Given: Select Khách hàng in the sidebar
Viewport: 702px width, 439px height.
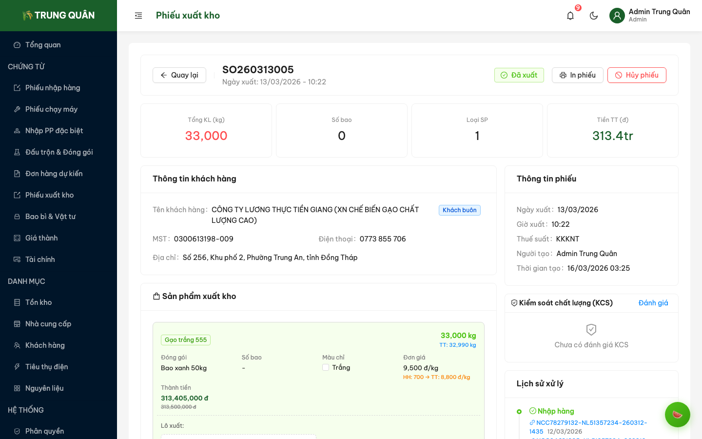Looking at the screenshot, I should pos(45,345).
